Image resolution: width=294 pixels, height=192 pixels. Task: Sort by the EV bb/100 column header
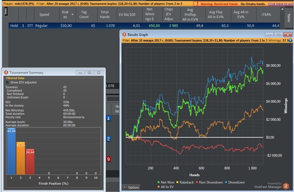(x=127, y=15)
